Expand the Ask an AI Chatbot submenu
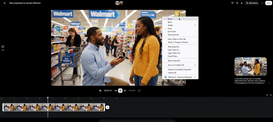Image resolution: width=273 pixels, height=122 pixels. point(180,65)
